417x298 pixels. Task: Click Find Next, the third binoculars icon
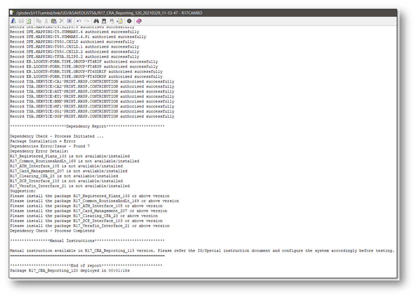coord(112,21)
